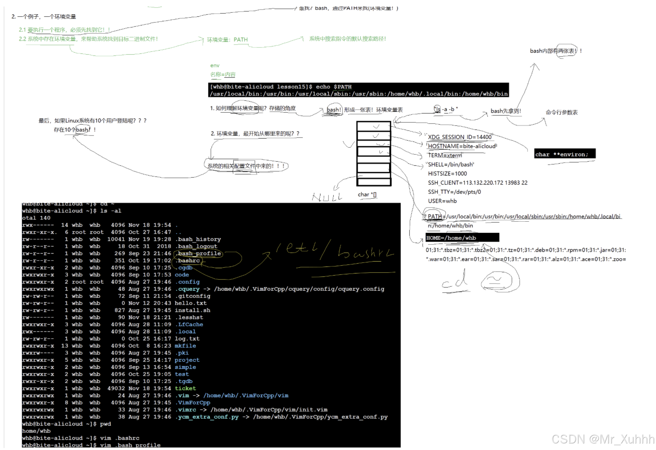
Task: Click the '.bash_profile' file name in the listing
Action: [198, 253]
